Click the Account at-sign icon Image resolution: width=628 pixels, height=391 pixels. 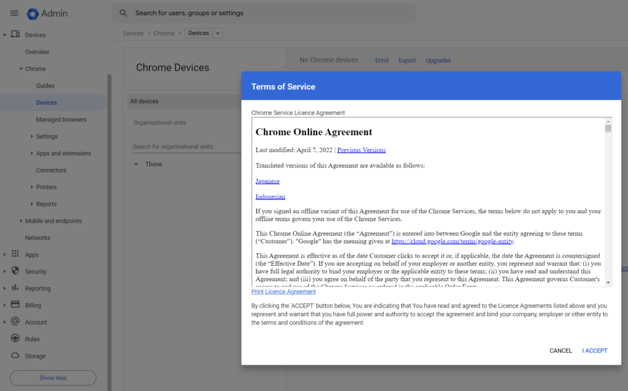point(15,321)
